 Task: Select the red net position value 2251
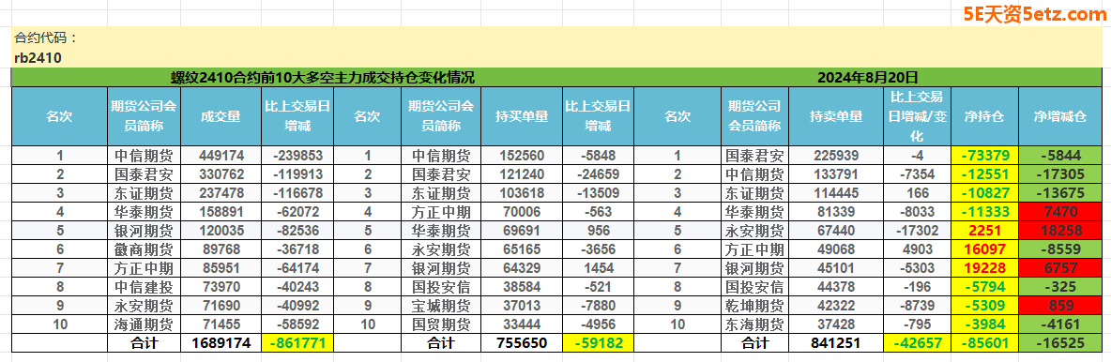click(984, 230)
